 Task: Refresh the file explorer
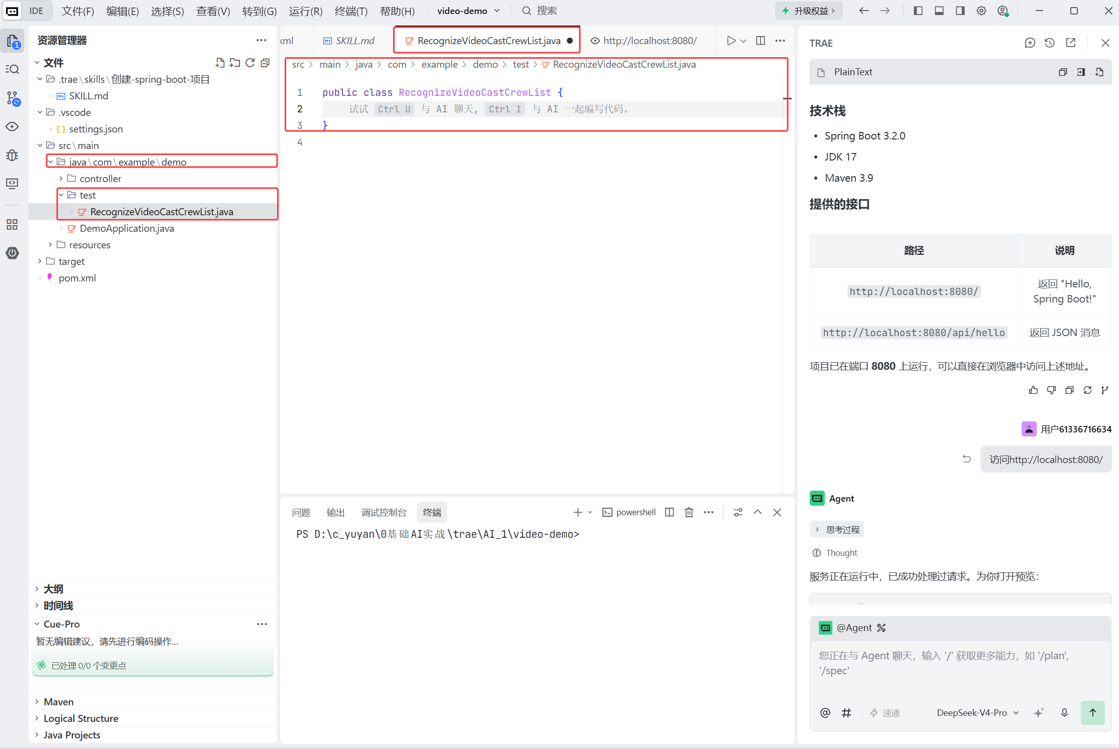point(250,63)
